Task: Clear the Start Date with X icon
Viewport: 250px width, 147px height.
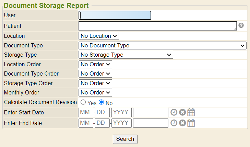Action: [182, 113]
